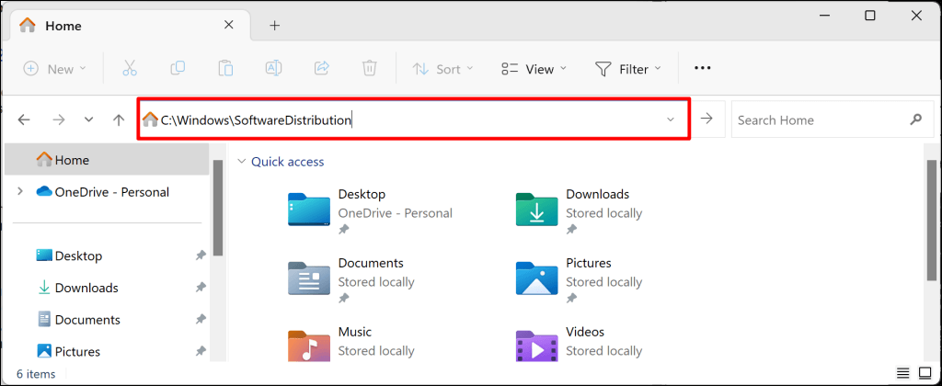Click the Cut scissors icon
Screen dimensions: 942x386
point(129,69)
